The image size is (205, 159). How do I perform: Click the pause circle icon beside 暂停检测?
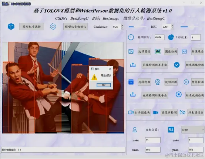tap(186, 82)
